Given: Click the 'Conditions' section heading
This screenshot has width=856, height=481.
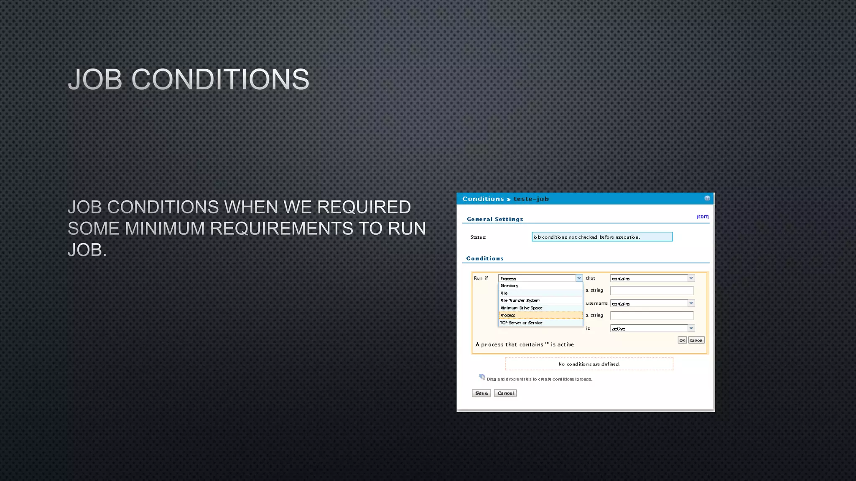Looking at the screenshot, I should 485,258.
